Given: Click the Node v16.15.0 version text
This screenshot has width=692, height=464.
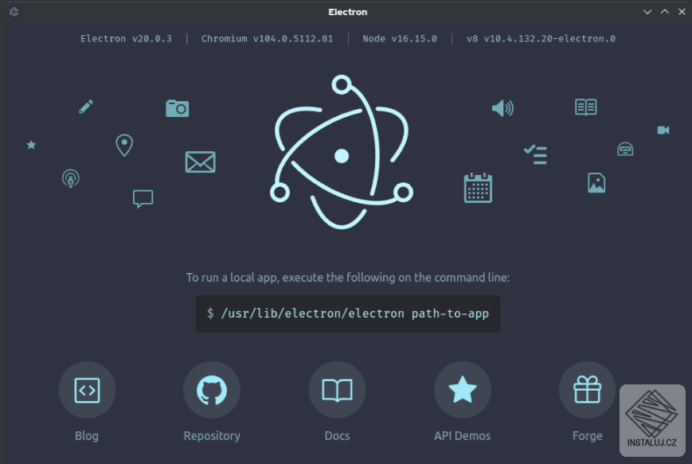Looking at the screenshot, I should 400,39.
